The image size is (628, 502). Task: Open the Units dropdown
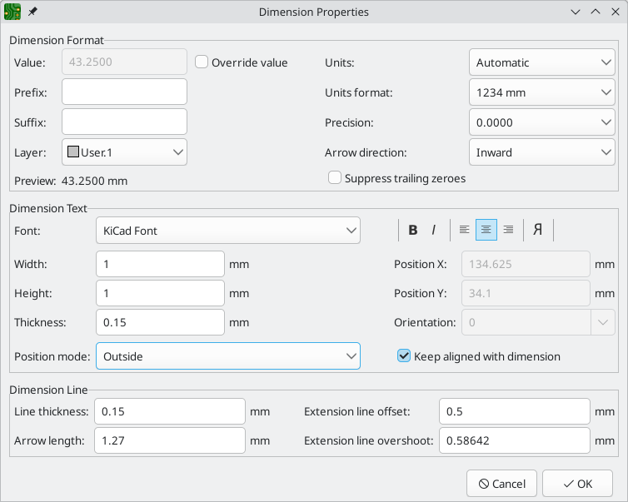pos(542,62)
